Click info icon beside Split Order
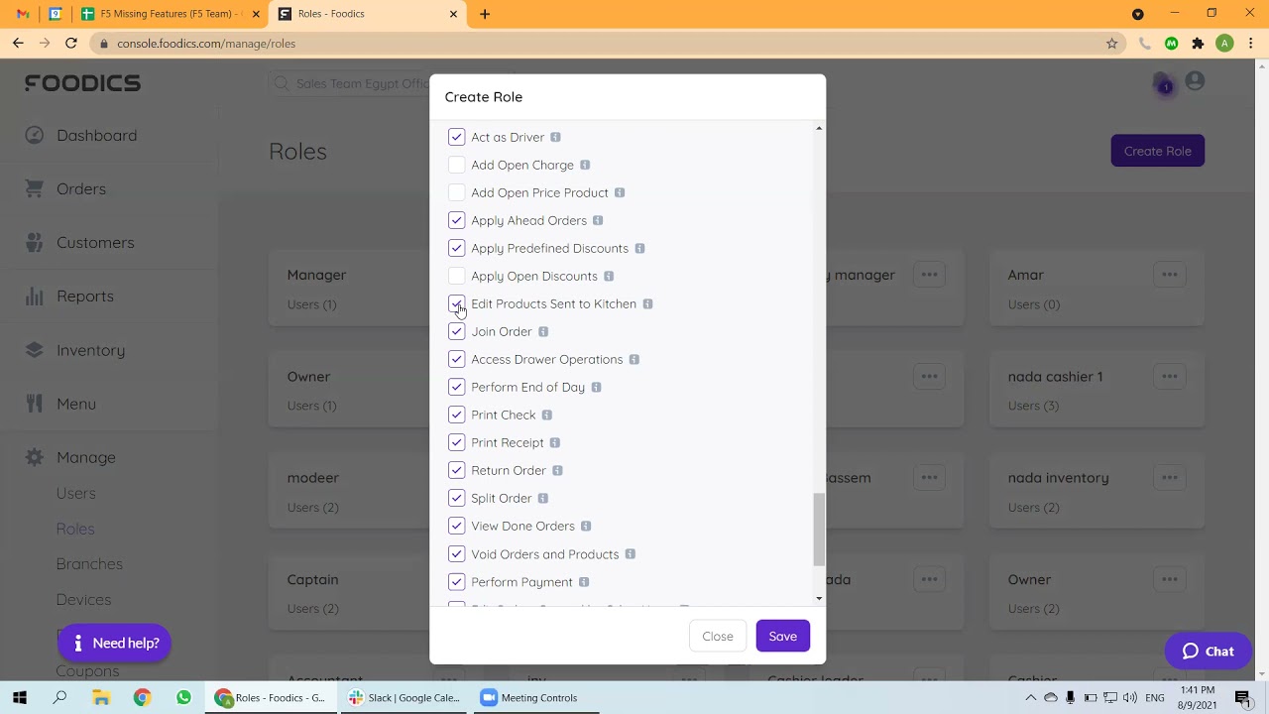 tap(543, 498)
